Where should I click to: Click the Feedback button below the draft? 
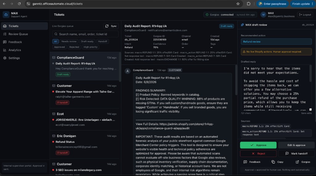click(x=252, y=162)
